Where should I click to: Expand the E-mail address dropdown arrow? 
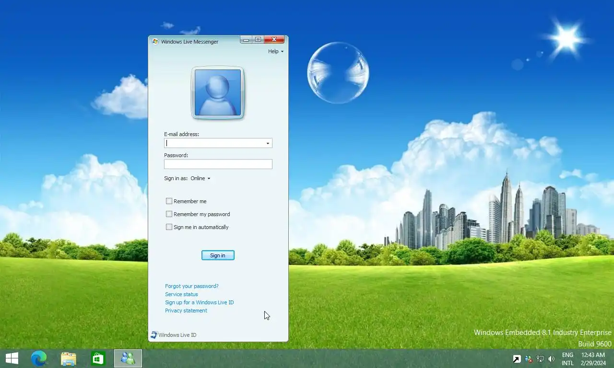click(x=268, y=143)
